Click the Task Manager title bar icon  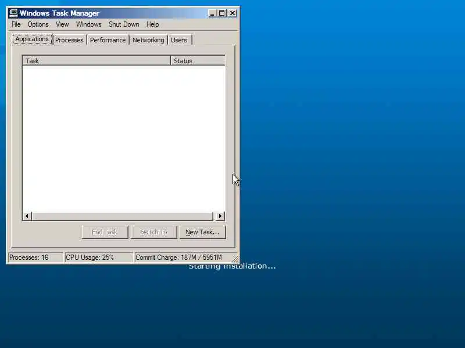point(13,13)
